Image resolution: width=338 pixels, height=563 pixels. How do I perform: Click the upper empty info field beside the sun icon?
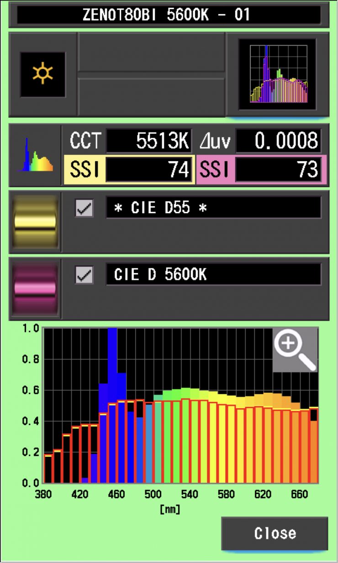pyautogui.click(x=151, y=52)
